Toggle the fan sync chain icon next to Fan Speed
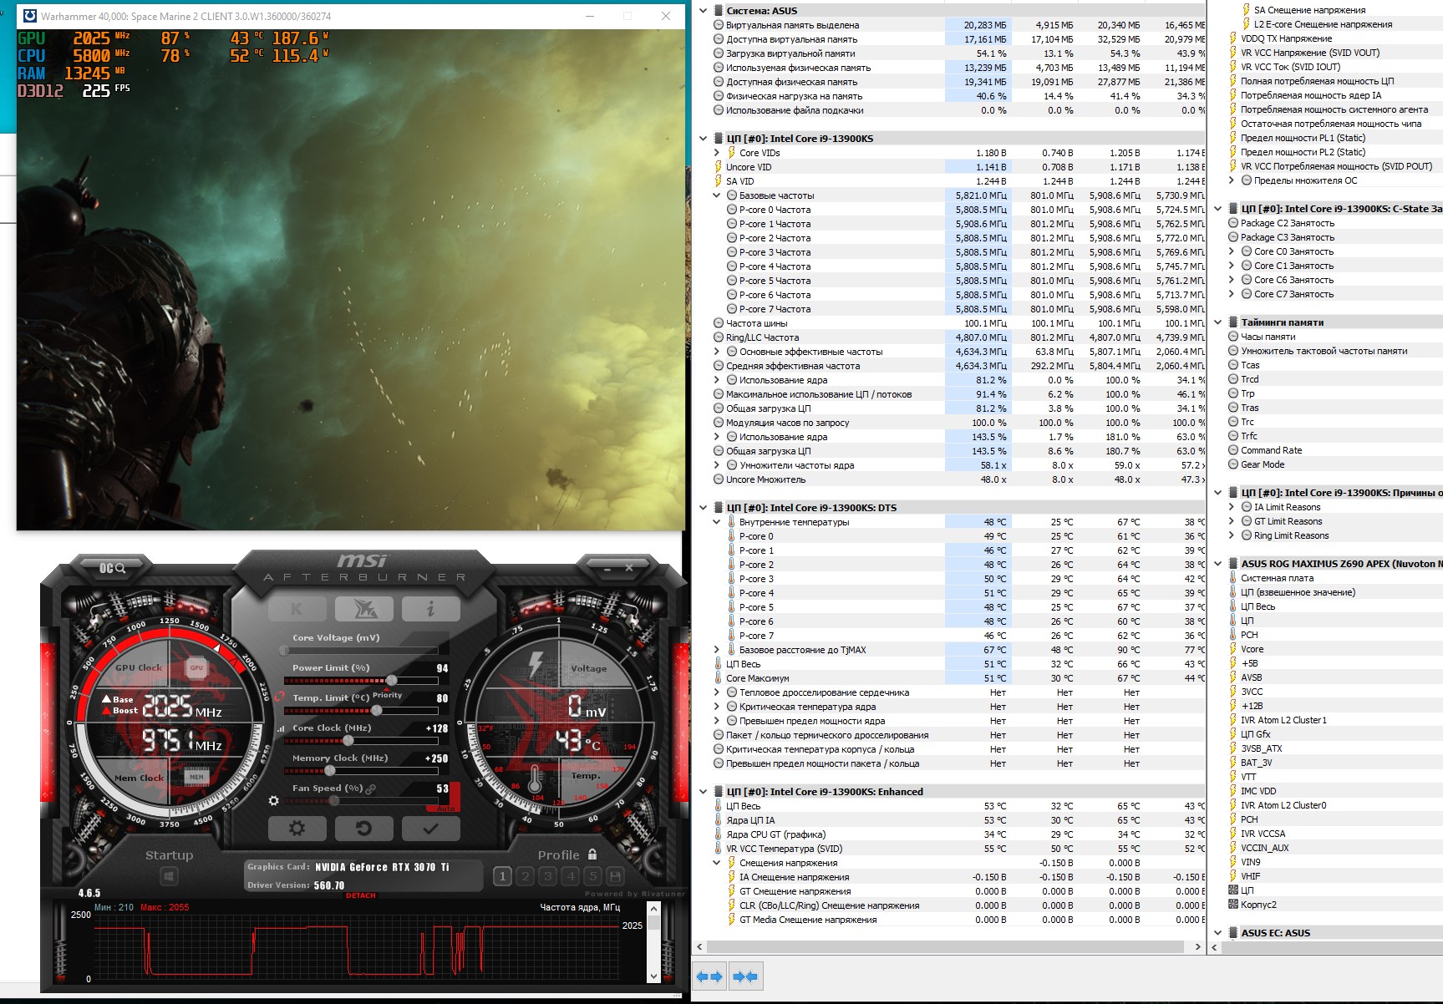 [370, 788]
